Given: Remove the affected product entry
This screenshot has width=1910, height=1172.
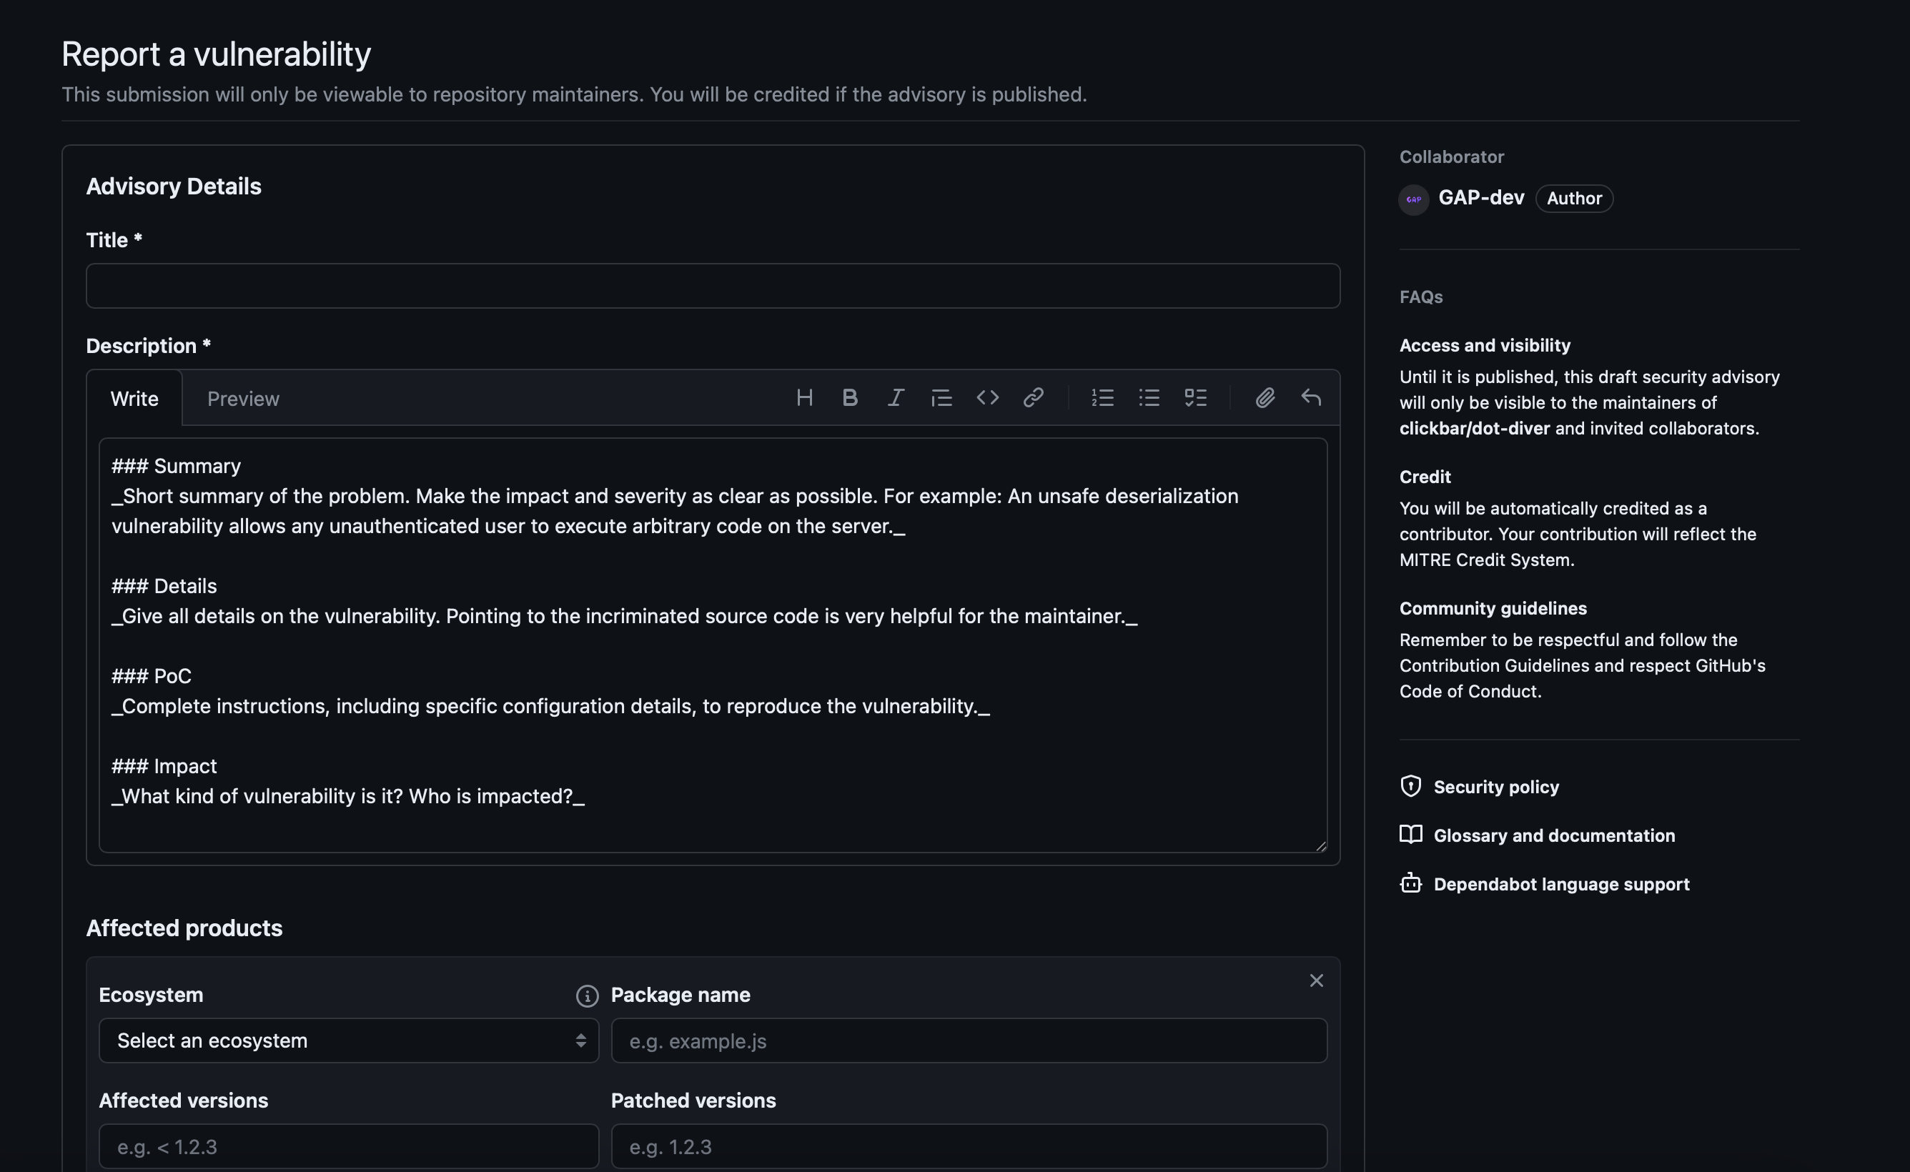Looking at the screenshot, I should click(x=1316, y=980).
